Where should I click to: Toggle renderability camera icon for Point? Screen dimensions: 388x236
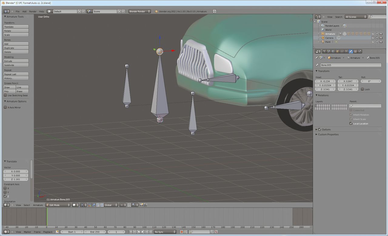[x=381, y=42]
